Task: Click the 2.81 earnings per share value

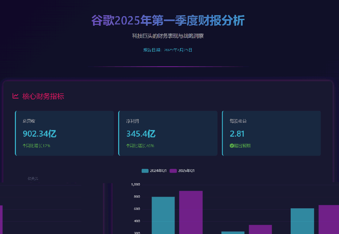Action: pos(237,134)
